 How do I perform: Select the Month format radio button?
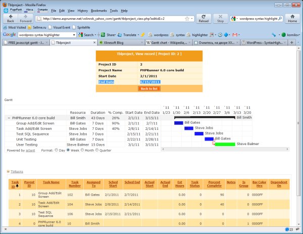pyautogui.click(x=82, y=150)
